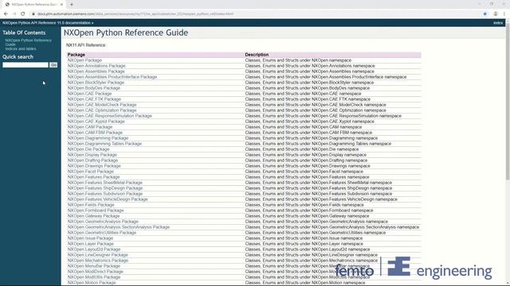Click the Quick search input field
Viewport: 510px width, 286px height.
[x=25, y=65]
